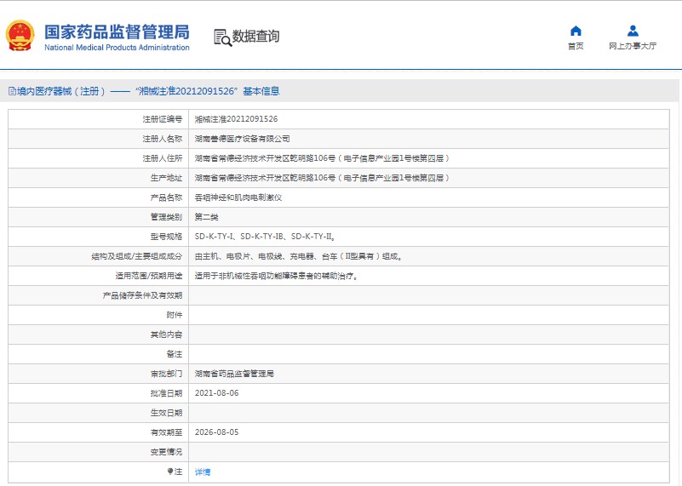Click the bullet icon beside 注
This screenshot has width=682, height=486.
pyautogui.click(x=170, y=472)
